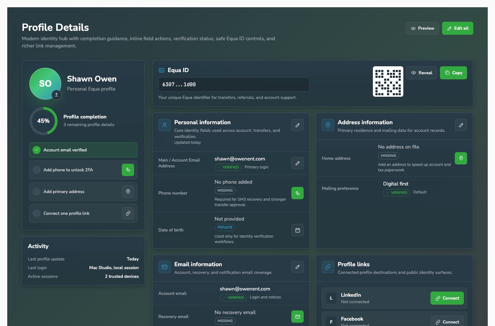Open the calendar icon for Date of birth

point(298,230)
